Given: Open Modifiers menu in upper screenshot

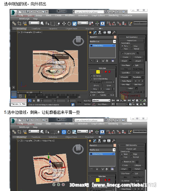Looking at the screenshot, I should click(x=70, y=15).
